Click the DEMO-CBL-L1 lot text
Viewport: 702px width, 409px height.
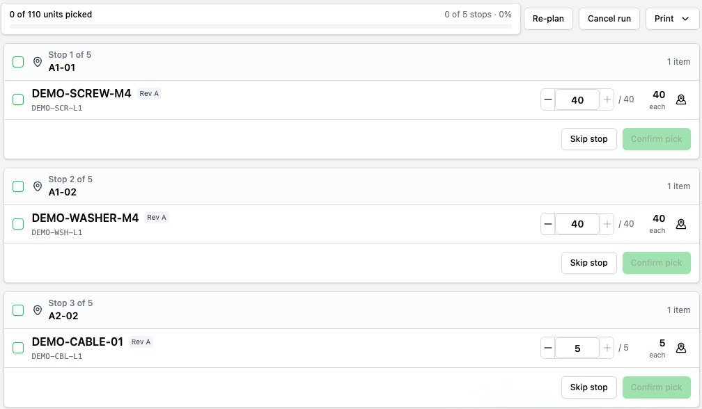(57, 356)
